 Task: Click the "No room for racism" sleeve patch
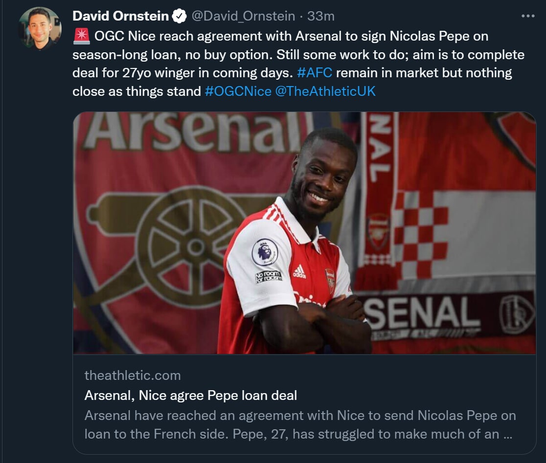click(x=269, y=277)
